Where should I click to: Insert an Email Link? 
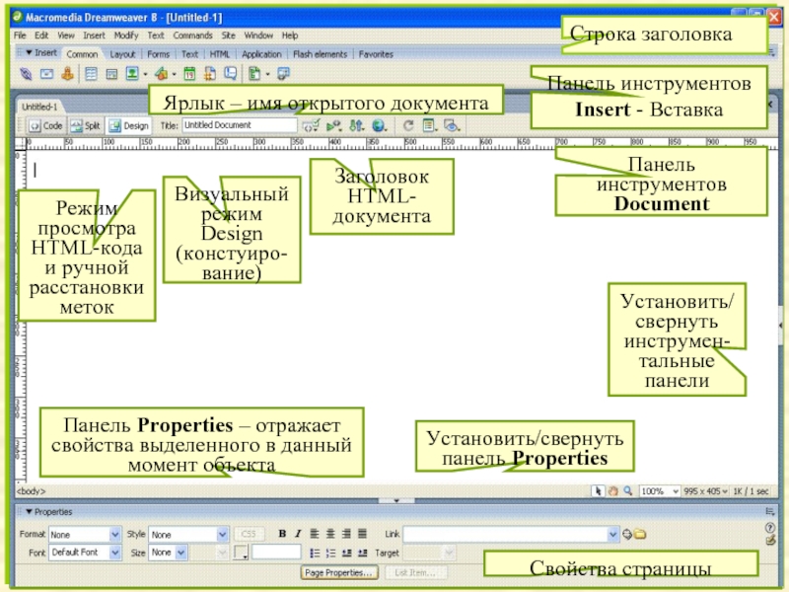coord(46,74)
